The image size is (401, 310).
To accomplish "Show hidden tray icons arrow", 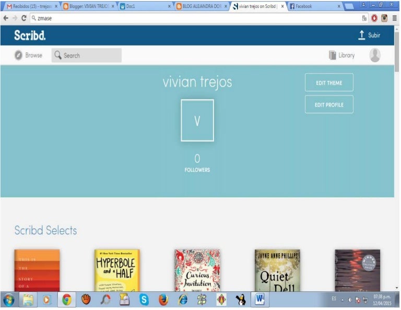I will [343, 300].
